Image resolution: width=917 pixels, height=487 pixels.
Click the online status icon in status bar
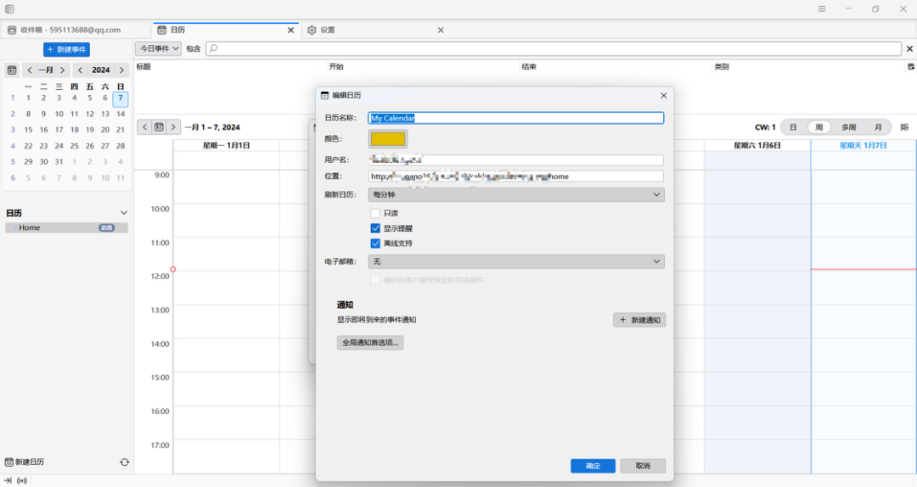[x=21, y=480]
